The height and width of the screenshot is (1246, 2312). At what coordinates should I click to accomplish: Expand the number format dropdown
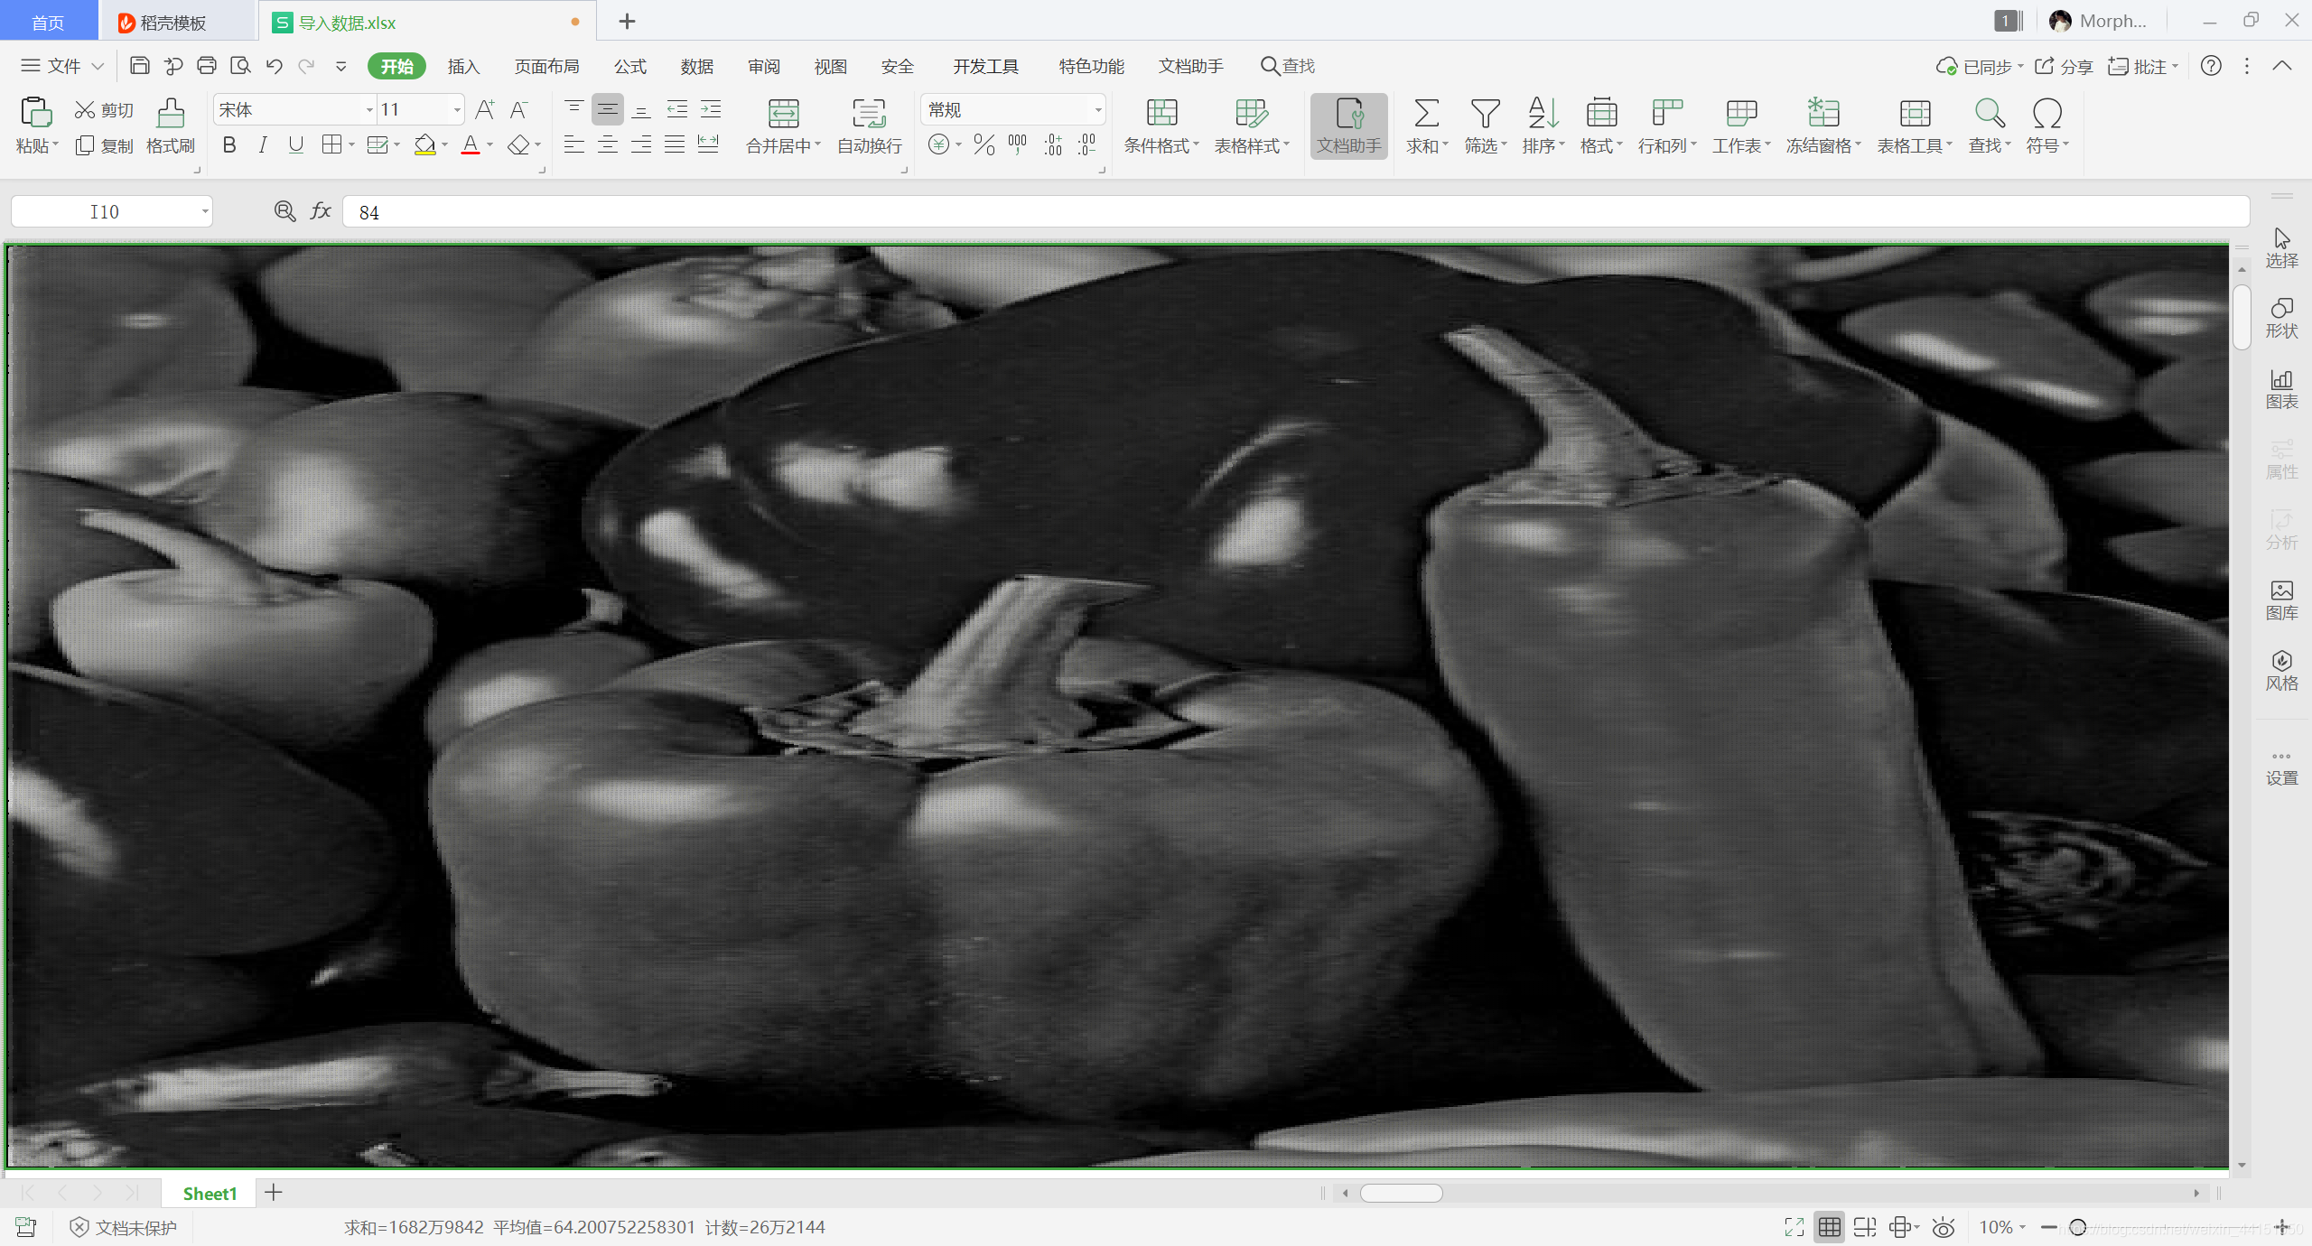pos(1097,110)
